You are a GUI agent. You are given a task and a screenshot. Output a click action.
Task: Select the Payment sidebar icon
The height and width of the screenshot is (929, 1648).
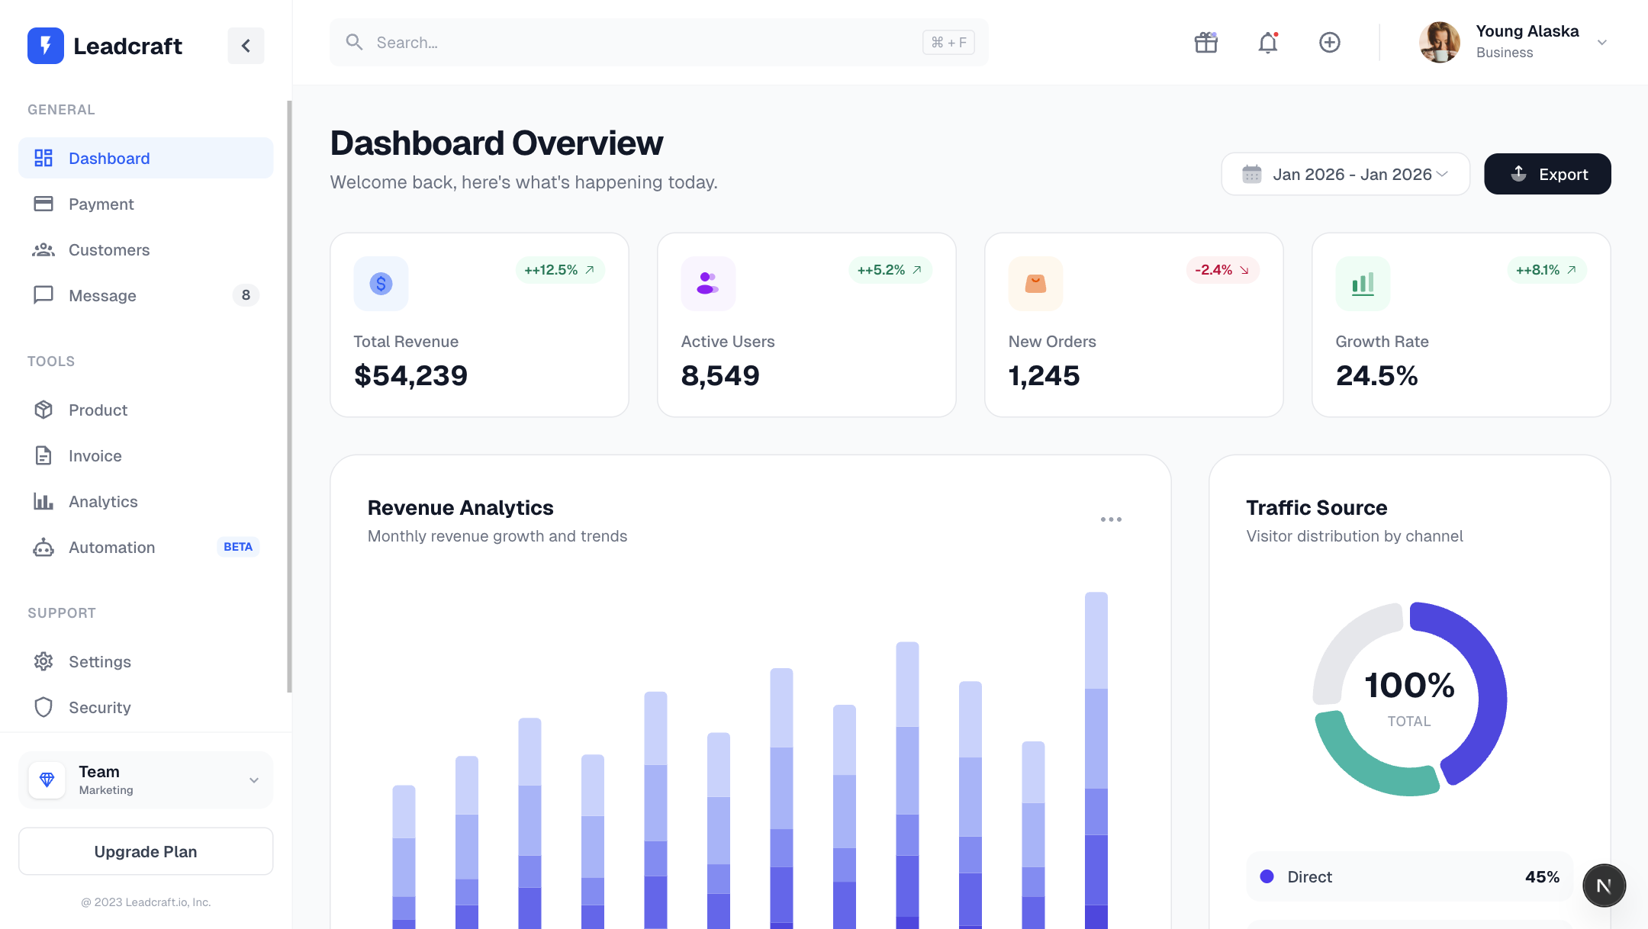[x=43, y=204]
